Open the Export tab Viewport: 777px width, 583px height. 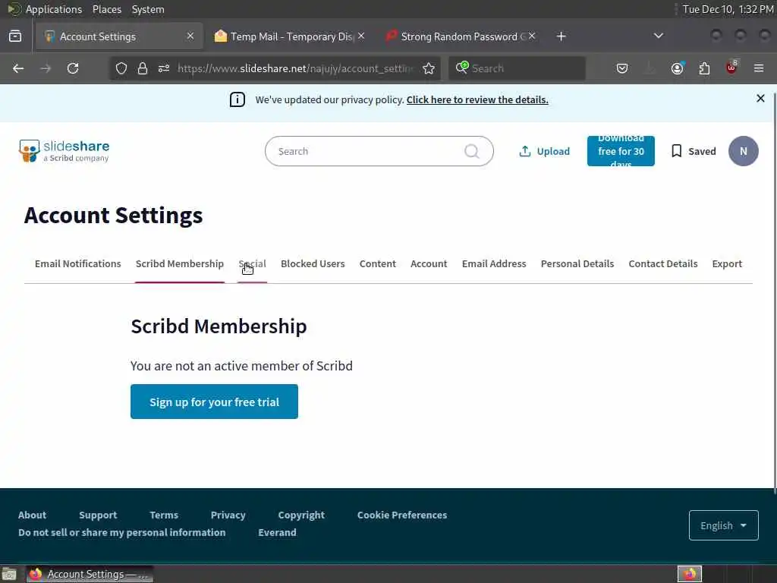pyautogui.click(x=727, y=263)
